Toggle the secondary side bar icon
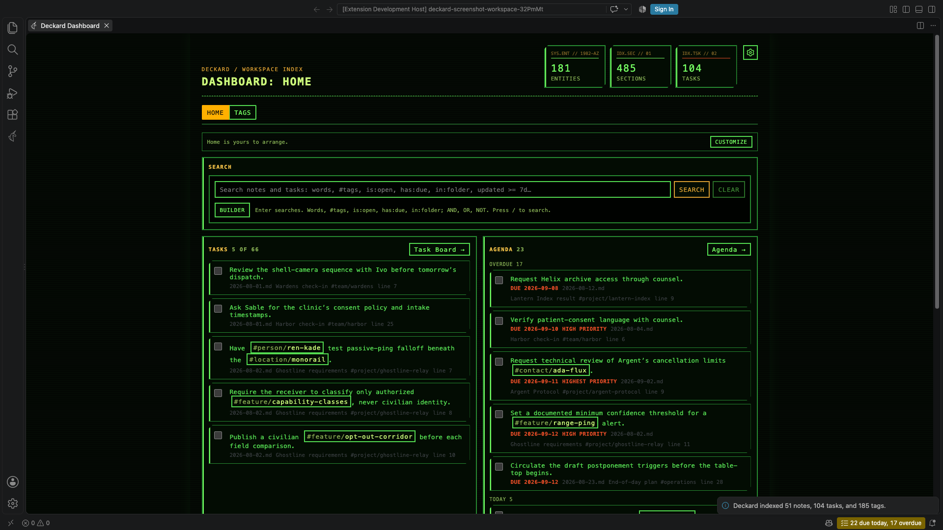Viewport: 943px width, 530px height. coord(932,9)
